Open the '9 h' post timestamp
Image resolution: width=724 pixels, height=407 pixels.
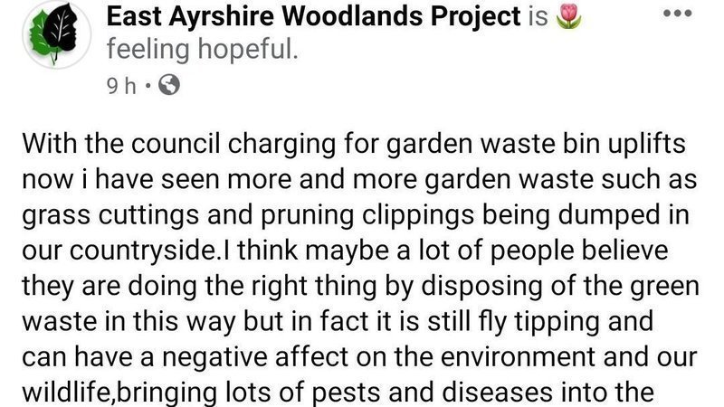point(119,87)
